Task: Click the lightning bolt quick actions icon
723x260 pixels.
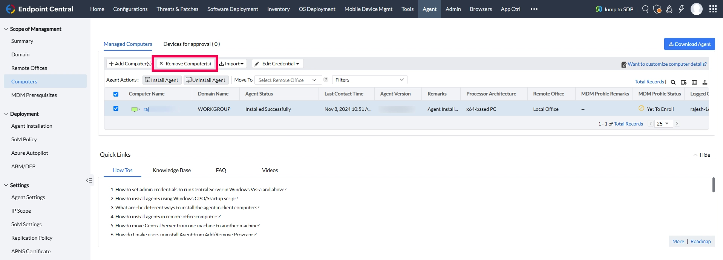Action: pos(681,9)
